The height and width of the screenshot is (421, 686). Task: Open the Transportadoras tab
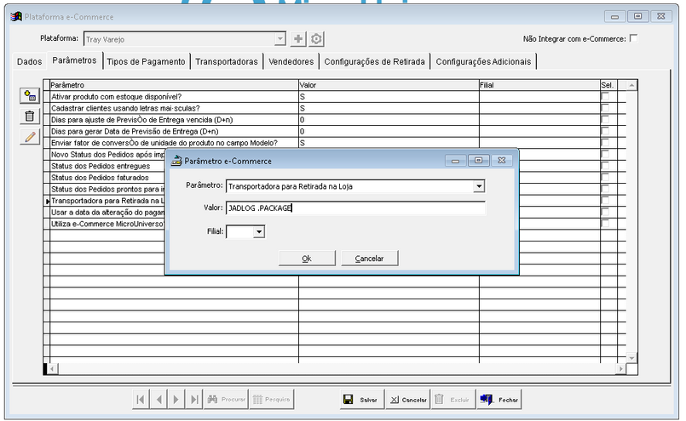pyautogui.click(x=227, y=61)
